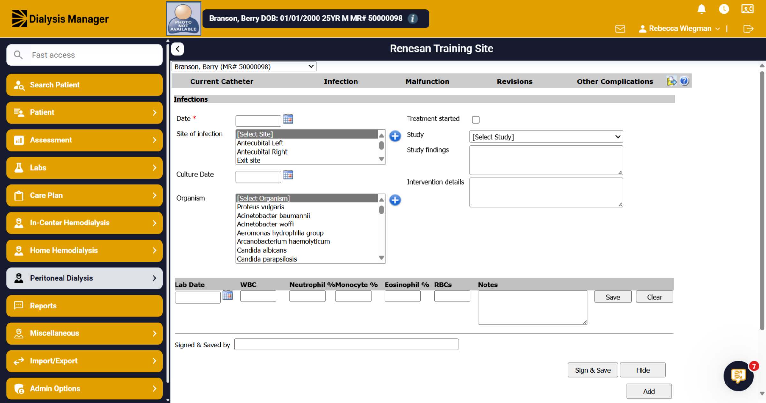Switch to the Other Complications tab

pyautogui.click(x=615, y=81)
